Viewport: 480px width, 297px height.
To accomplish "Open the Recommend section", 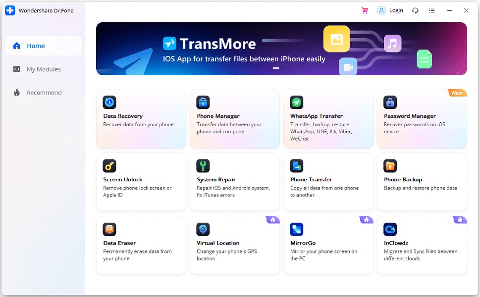I will coord(44,93).
